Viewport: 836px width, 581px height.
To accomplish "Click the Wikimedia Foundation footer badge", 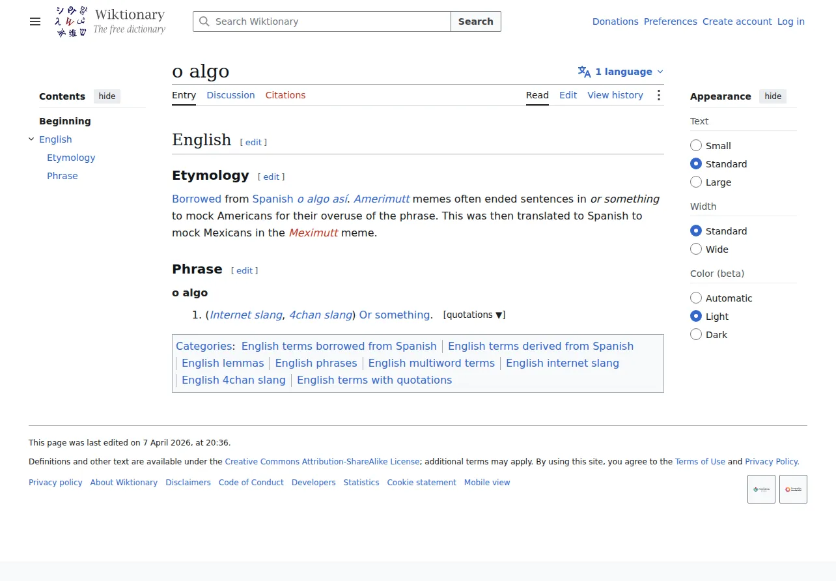I will pos(761,489).
